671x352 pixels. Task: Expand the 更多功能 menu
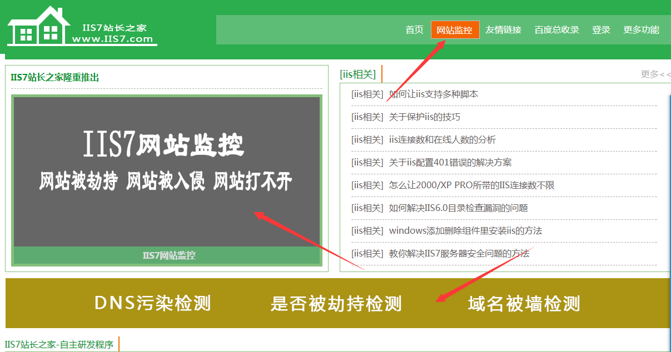pos(641,30)
